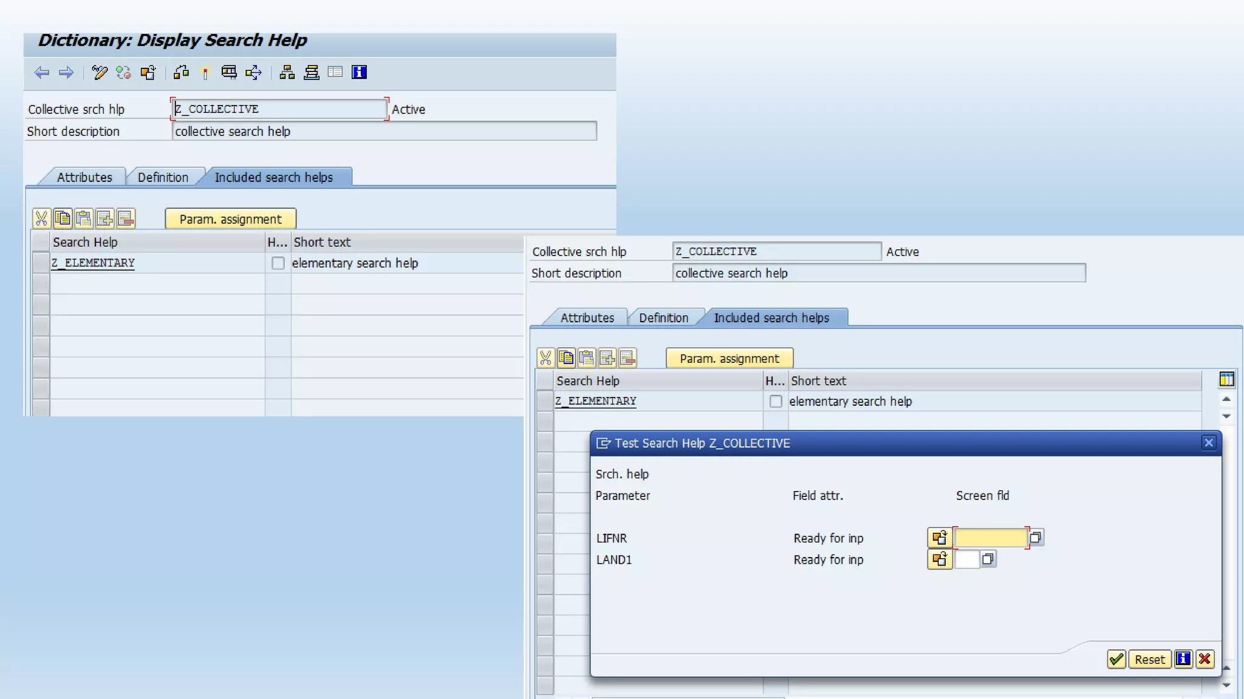Click the Activate matchstick icon
This screenshot has width=1244, height=699.
click(x=205, y=73)
